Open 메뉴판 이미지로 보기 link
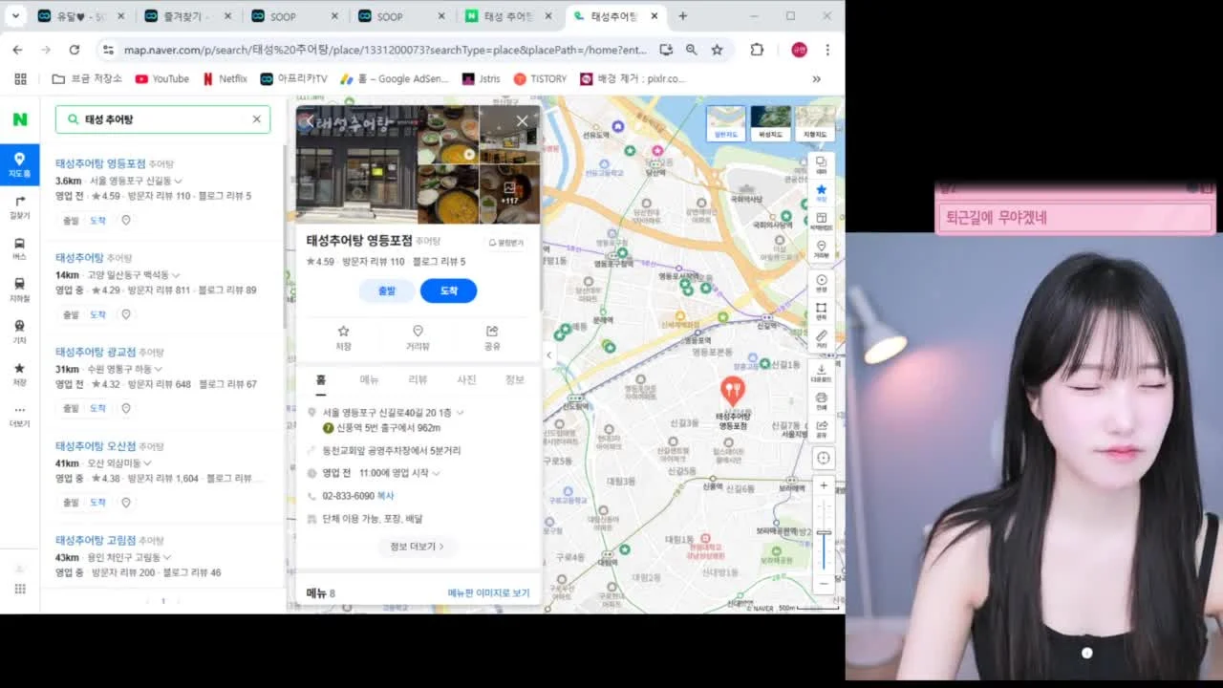The height and width of the screenshot is (688, 1223). (x=488, y=593)
